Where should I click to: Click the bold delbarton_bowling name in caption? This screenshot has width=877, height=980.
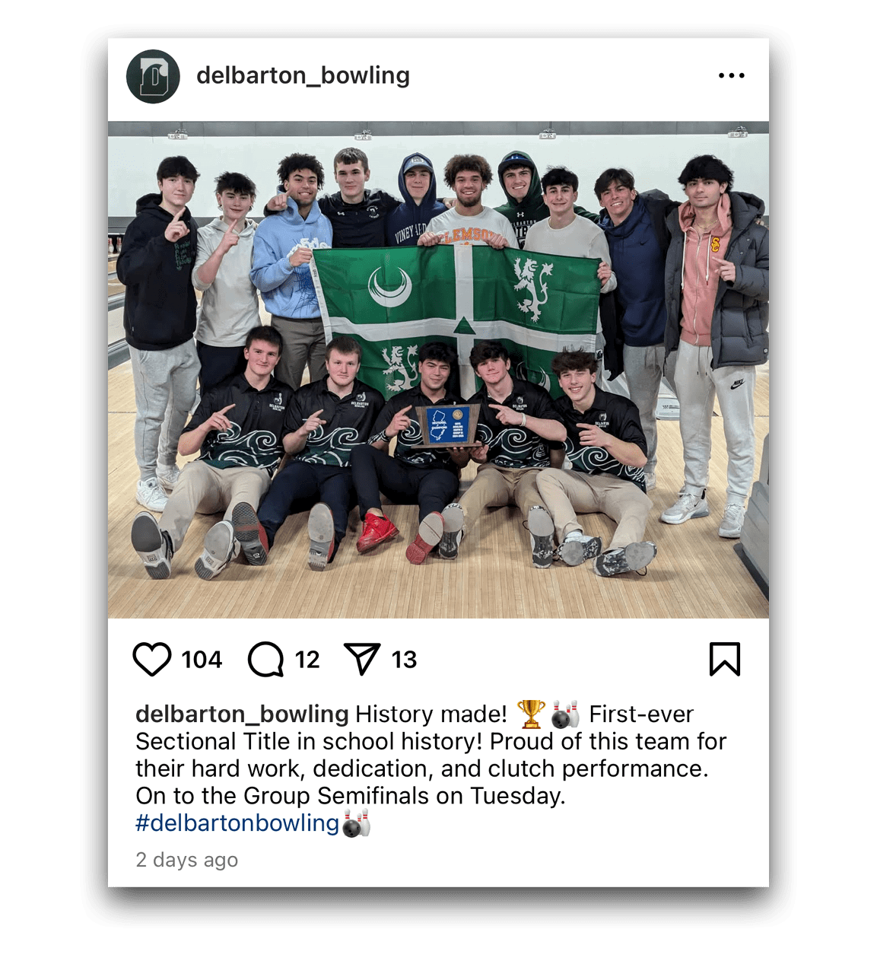tap(242, 714)
